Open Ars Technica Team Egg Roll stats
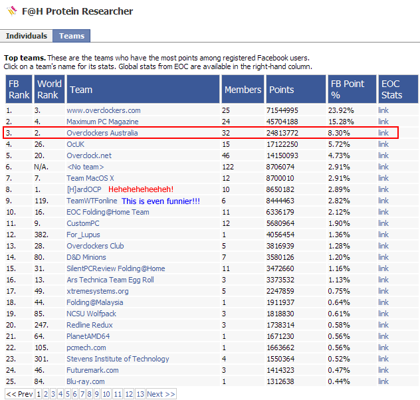This screenshot has width=420, height=400. pos(110,280)
